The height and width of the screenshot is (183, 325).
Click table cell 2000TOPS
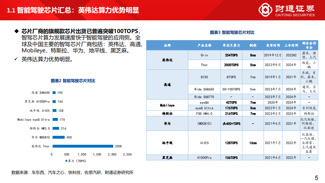point(231,65)
